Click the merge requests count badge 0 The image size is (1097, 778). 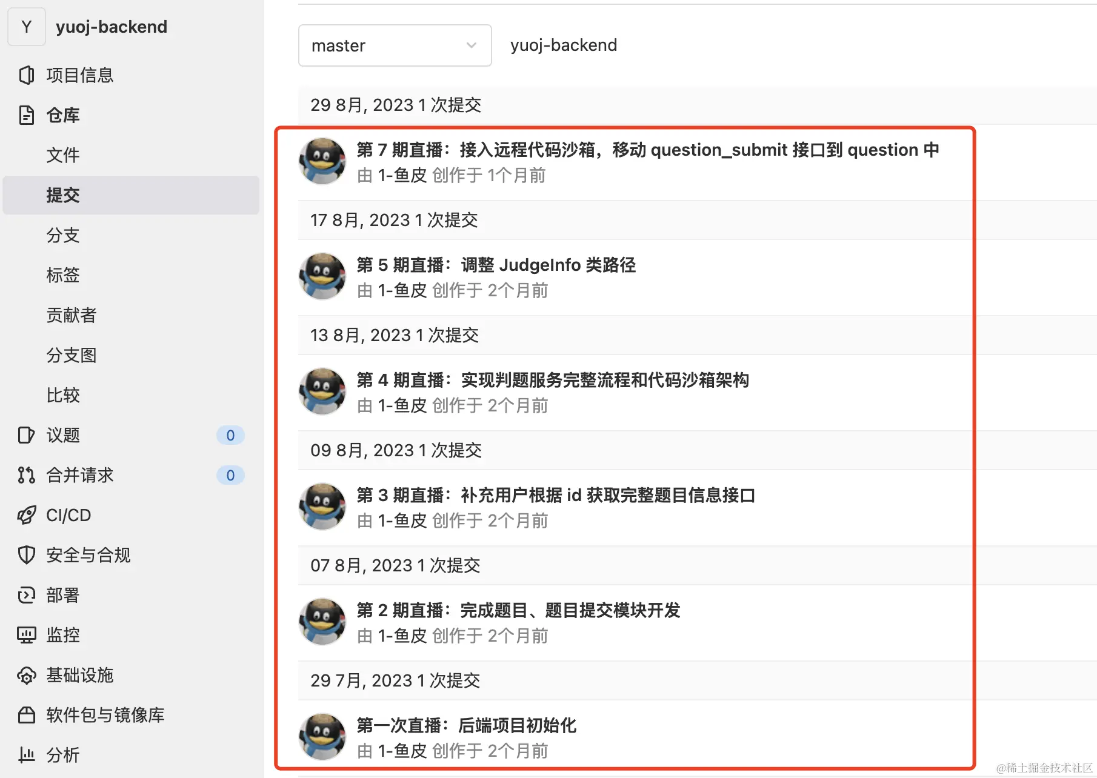pyautogui.click(x=230, y=475)
